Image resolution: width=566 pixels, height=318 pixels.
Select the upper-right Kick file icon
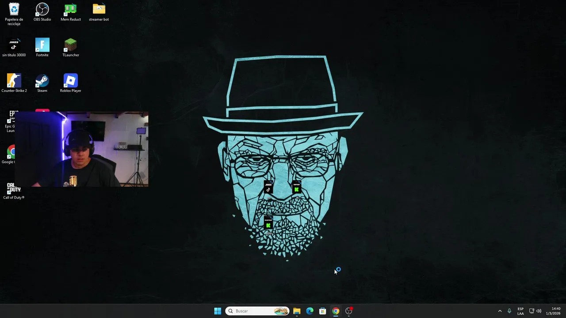(x=296, y=187)
